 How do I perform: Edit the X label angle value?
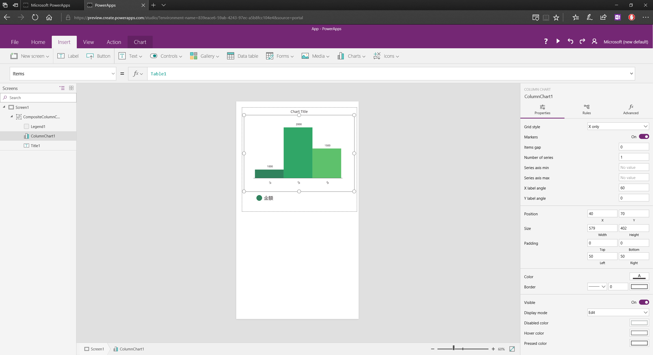tap(634, 187)
